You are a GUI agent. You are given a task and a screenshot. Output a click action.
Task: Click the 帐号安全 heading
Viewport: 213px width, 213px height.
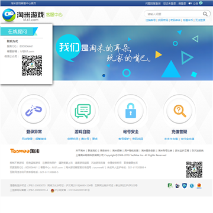tap(131, 132)
